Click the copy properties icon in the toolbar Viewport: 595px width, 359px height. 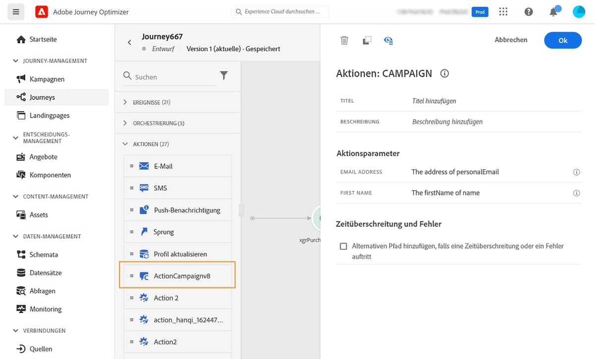366,40
